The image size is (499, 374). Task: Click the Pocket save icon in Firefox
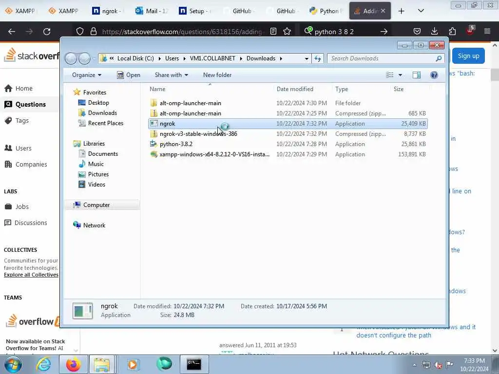417,31
